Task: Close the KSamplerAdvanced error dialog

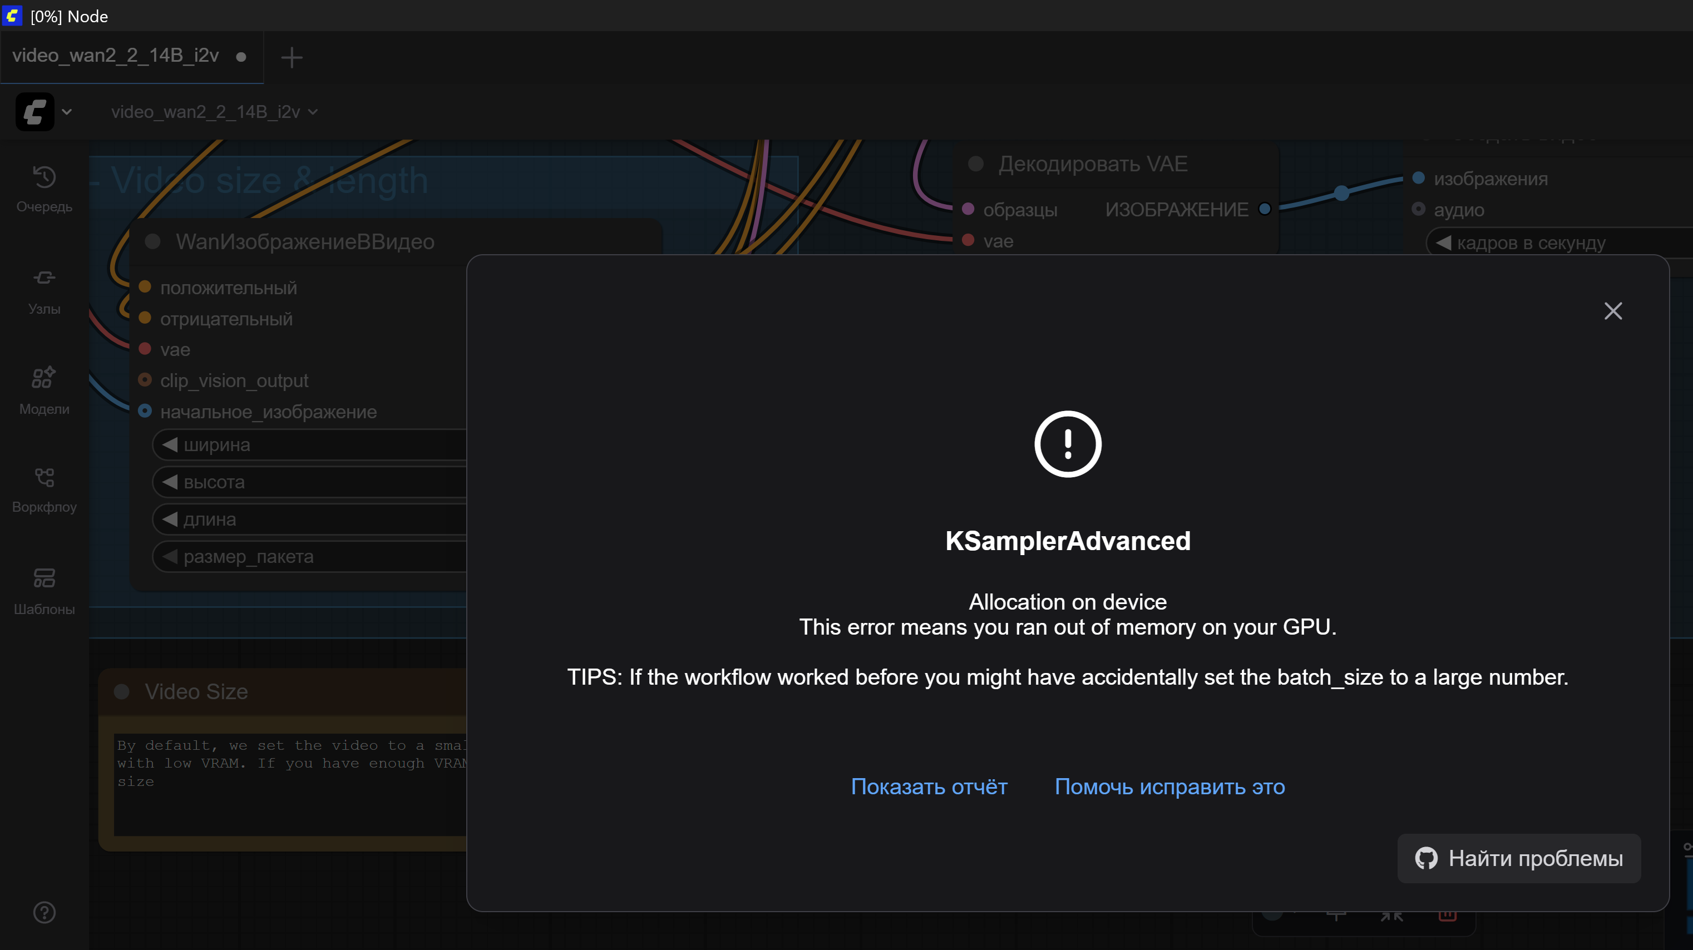Action: point(1613,311)
